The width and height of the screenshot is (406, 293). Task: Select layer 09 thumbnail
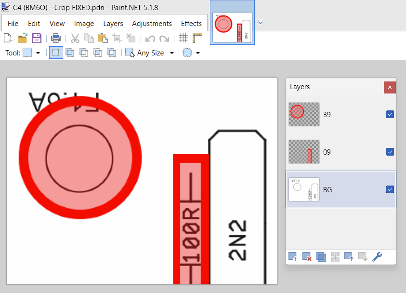click(304, 152)
